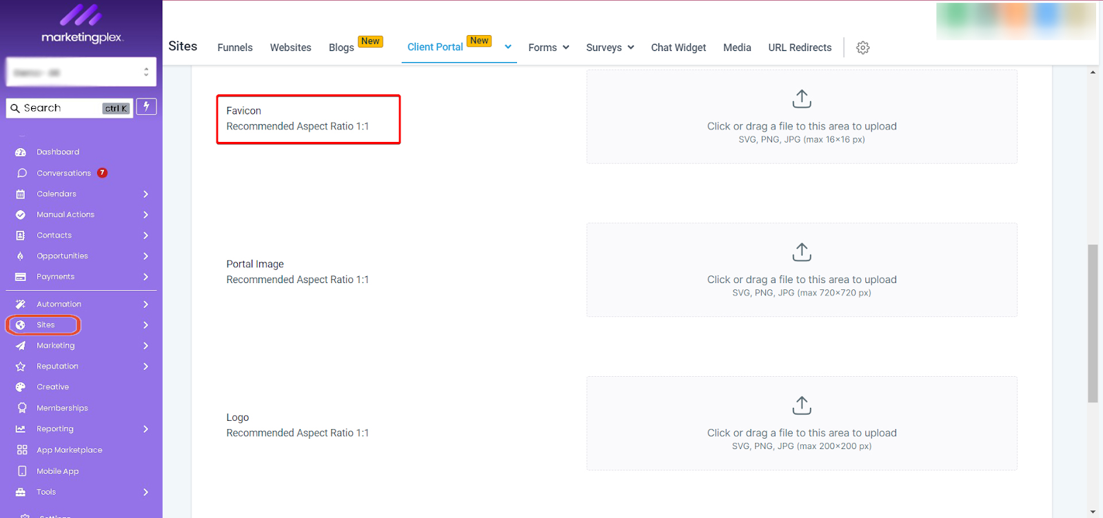Click the Memberships icon
1103x518 pixels.
(x=21, y=408)
